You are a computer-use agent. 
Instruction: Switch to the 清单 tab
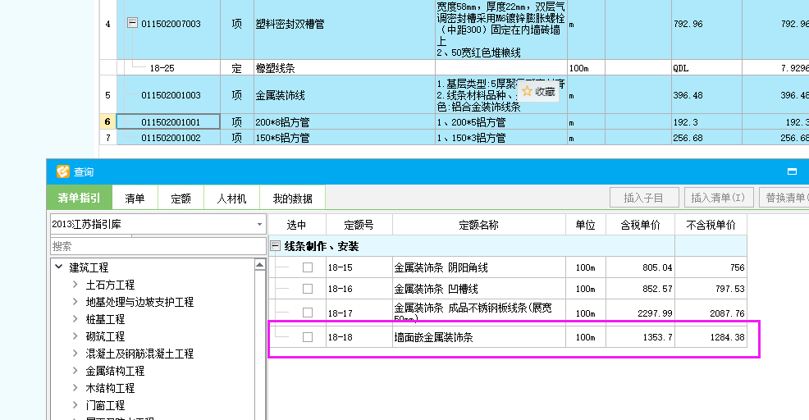pos(135,199)
